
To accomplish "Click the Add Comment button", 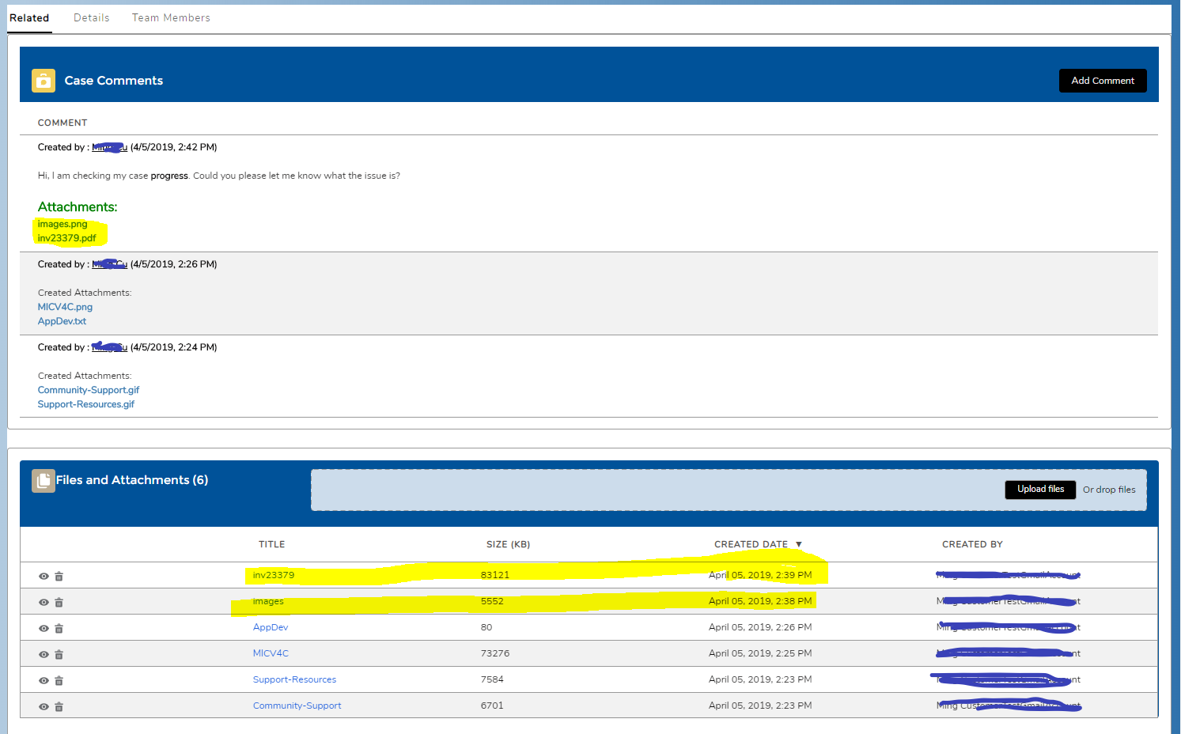I will click(x=1103, y=81).
